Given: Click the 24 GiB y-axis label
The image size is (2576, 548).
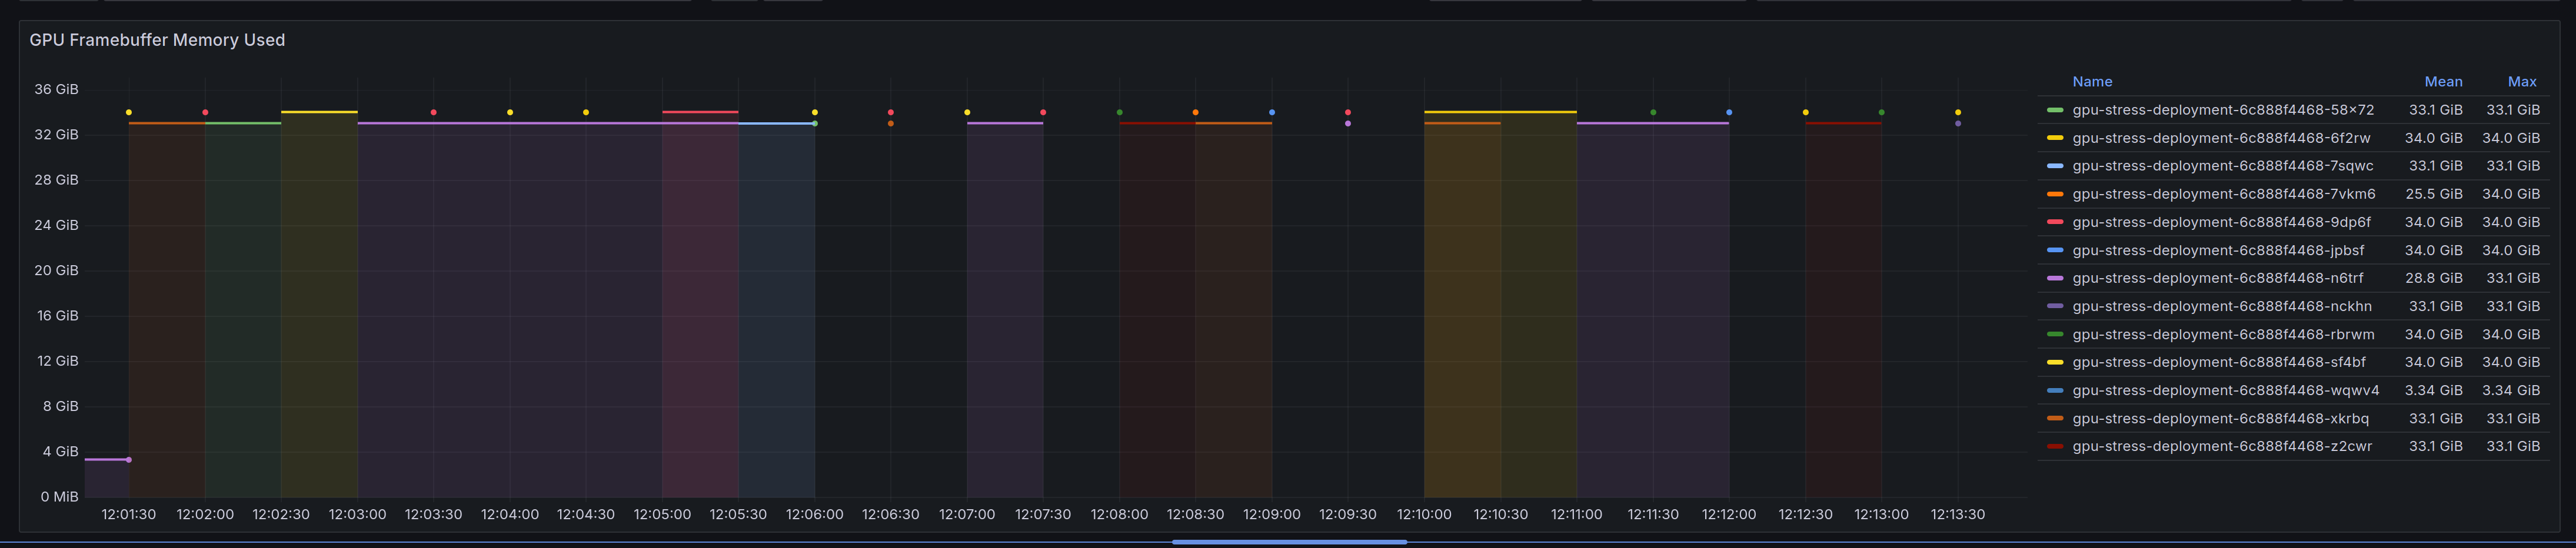Looking at the screenshot, I should pyautogui.click(x=56, y=225).
